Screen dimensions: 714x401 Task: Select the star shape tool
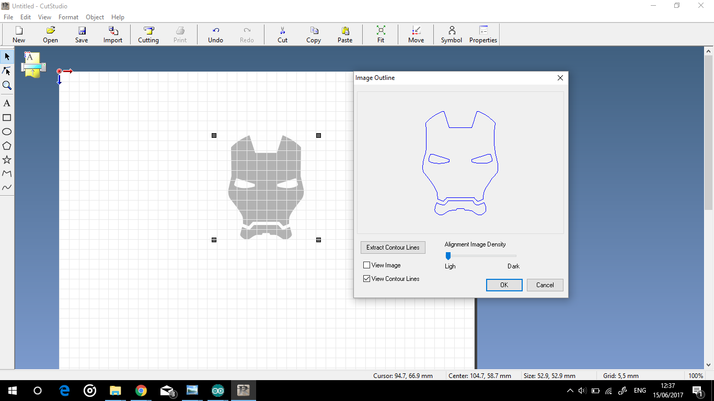click(x=7, y=160)
